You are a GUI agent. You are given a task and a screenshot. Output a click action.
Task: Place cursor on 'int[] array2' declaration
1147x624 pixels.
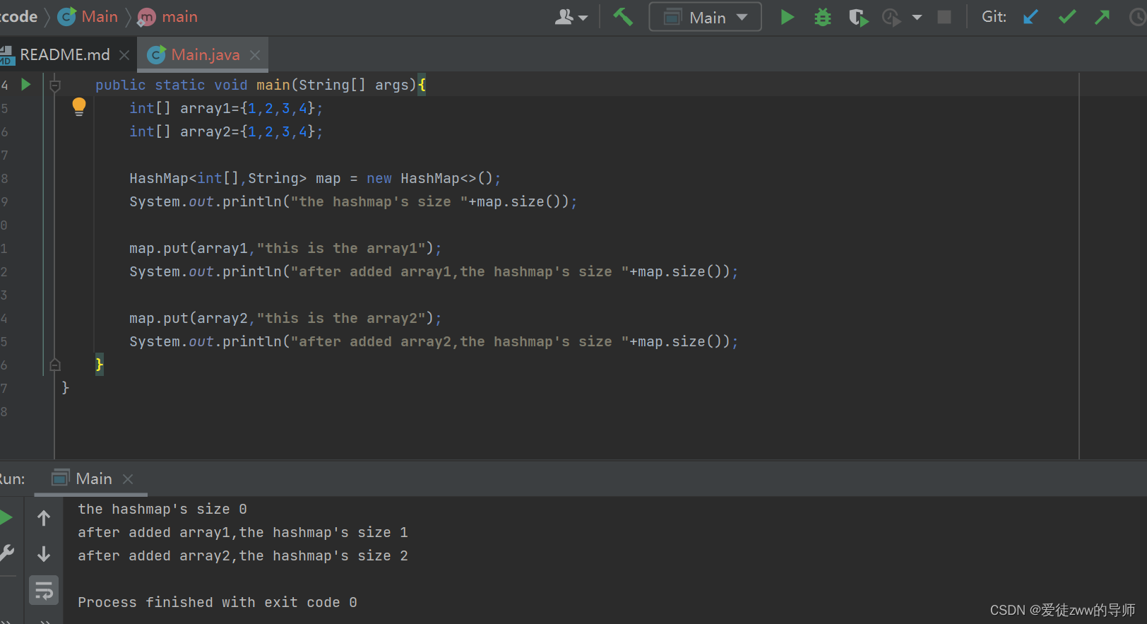226,131
